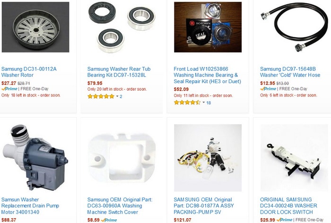Open DC63-00960A Washing Machine Switch Cover link

pos(120,206)
